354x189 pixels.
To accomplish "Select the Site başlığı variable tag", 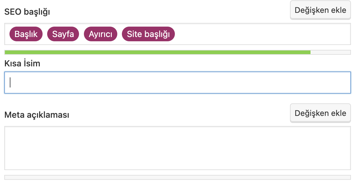I will tap(148, 34).
